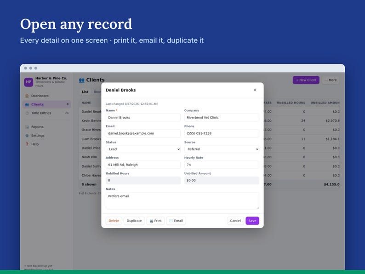Image resolution: width=365 pixels, height=274 pixels.
Task: Click the New Client button
Action: click(306, 80)
